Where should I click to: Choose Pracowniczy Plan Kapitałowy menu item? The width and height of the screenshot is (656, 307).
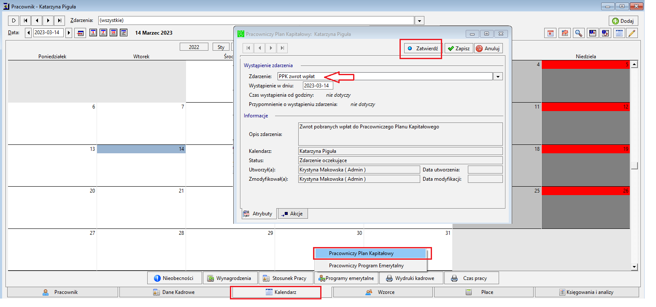370,253
